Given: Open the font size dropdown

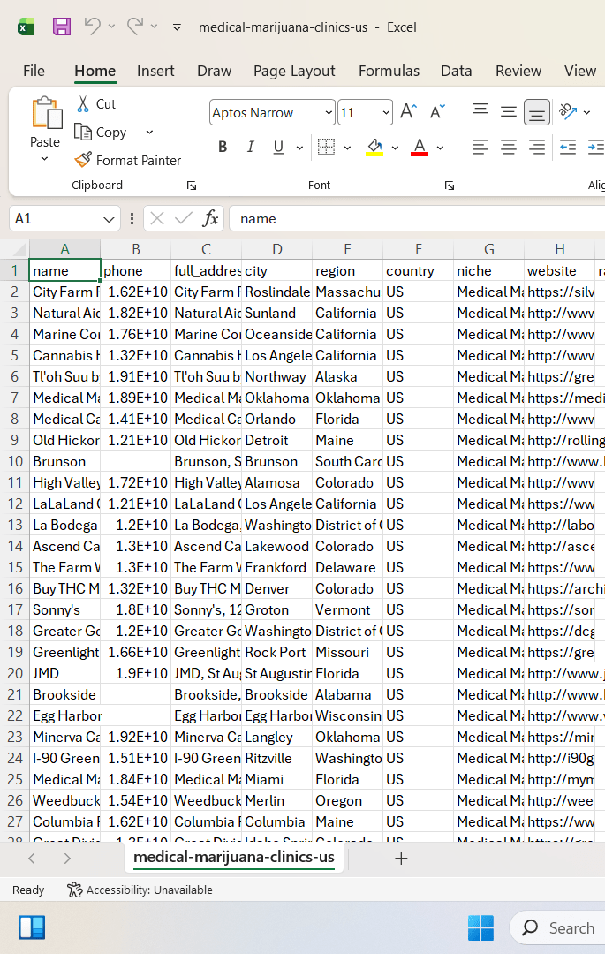Looking at the screenshot, I should pos(385,112).
